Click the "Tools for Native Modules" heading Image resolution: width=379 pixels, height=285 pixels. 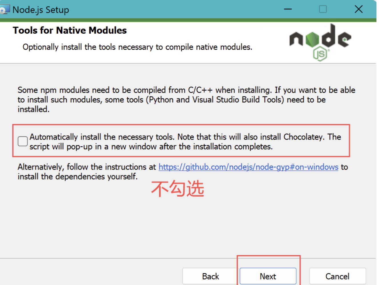(70, 30)
